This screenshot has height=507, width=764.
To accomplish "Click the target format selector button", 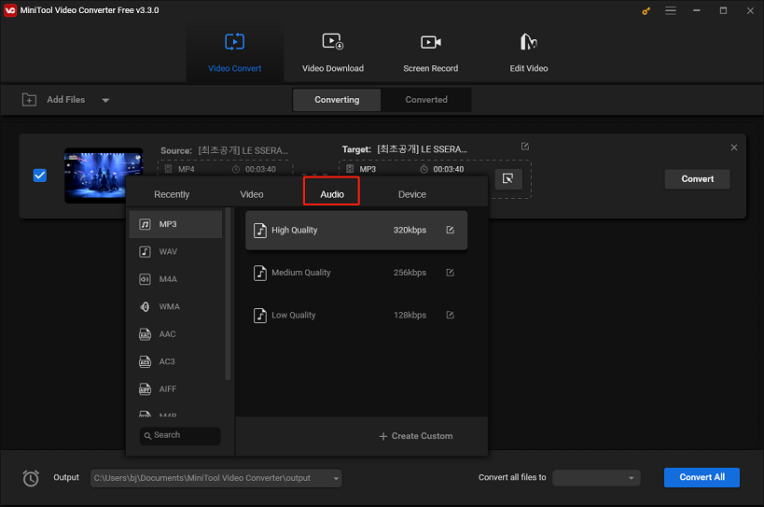I will tap(508, 179).
